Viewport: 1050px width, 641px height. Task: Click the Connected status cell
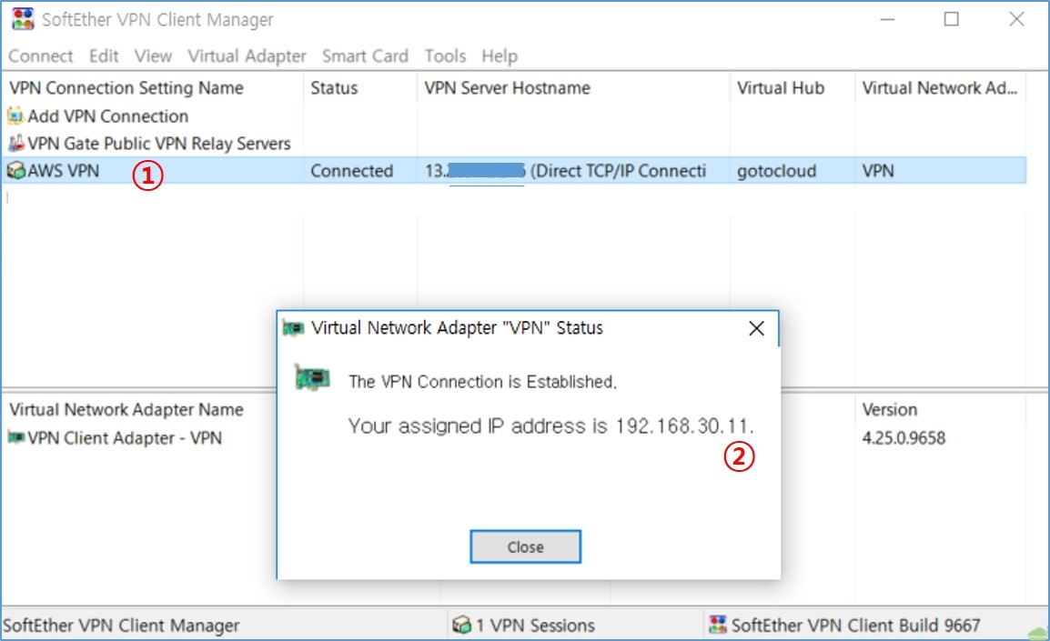point(351,171)
